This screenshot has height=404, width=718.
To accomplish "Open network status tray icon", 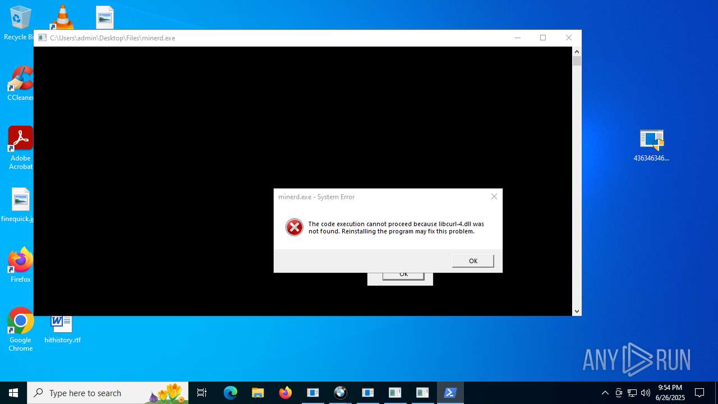I will 632,393.
